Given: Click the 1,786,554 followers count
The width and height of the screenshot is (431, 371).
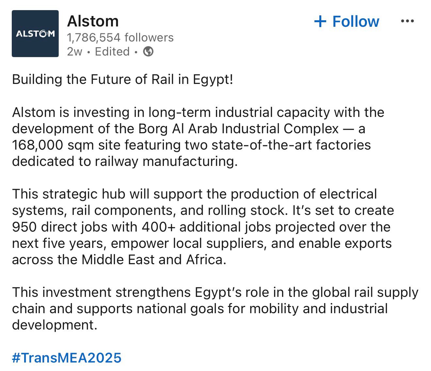Looking at the screenshot, I should click(120, 38).
